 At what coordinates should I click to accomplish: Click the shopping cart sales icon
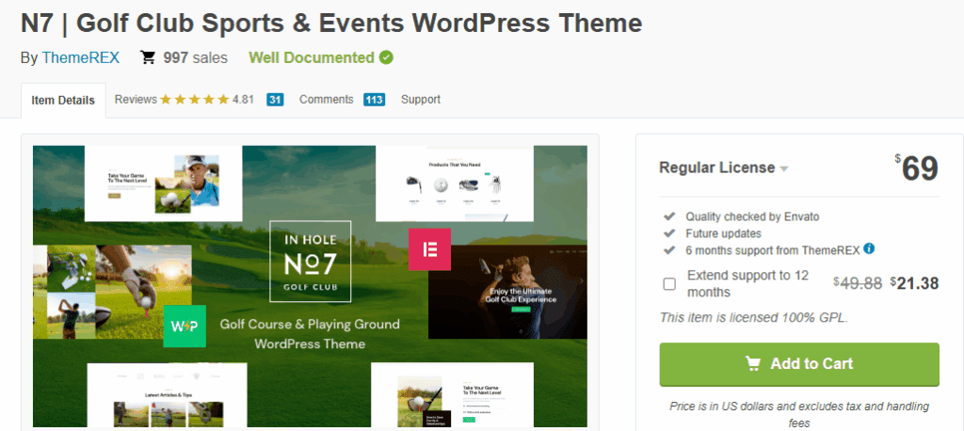(148, 57)
